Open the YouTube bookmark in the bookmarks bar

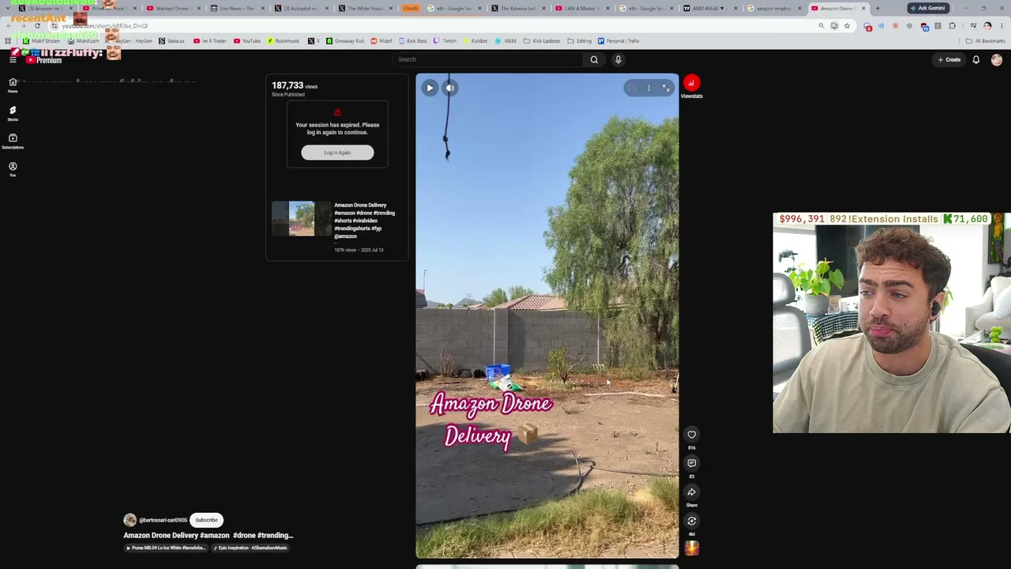[247, 41]
